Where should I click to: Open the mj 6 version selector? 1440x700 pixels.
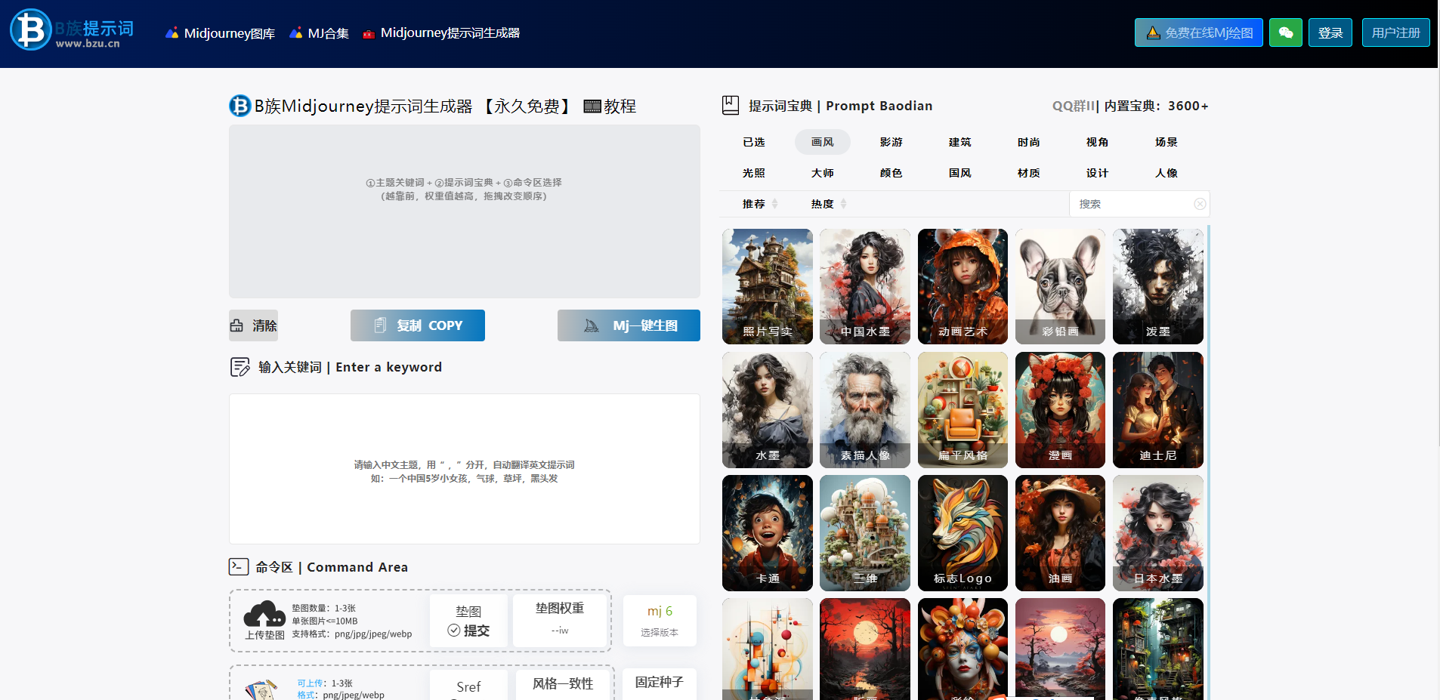point(659,620)
